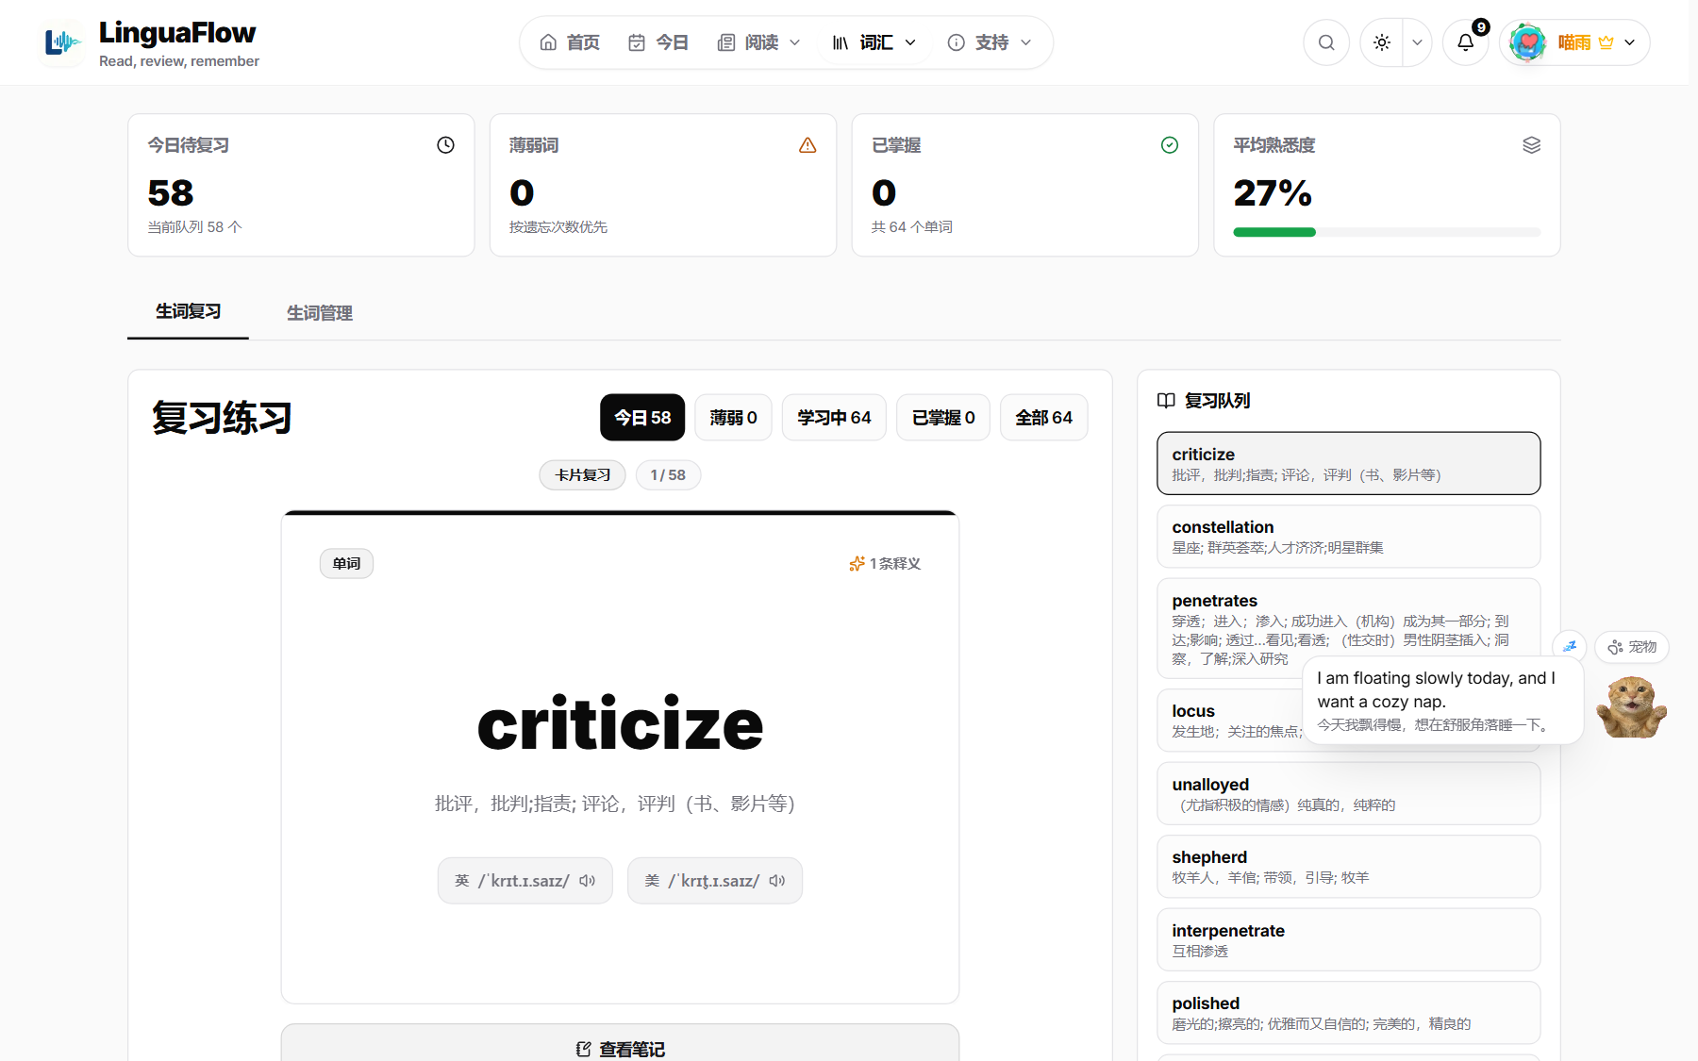The height and width of the screenshot is (1061, 1698).
Task: Click the sparkle 1条释义 indicator
Action: point(884,564)
